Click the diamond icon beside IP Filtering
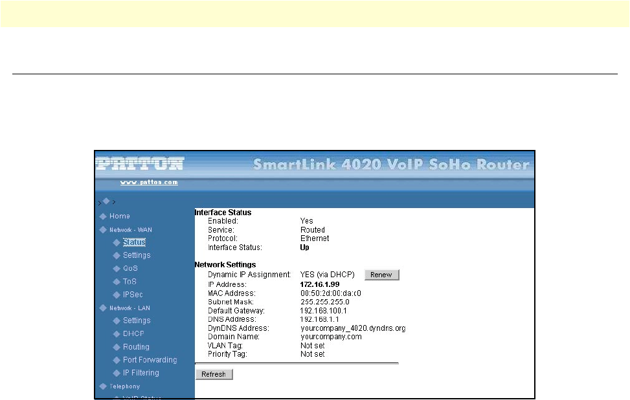Screen dimensions: 630x400 pos(117,373)
